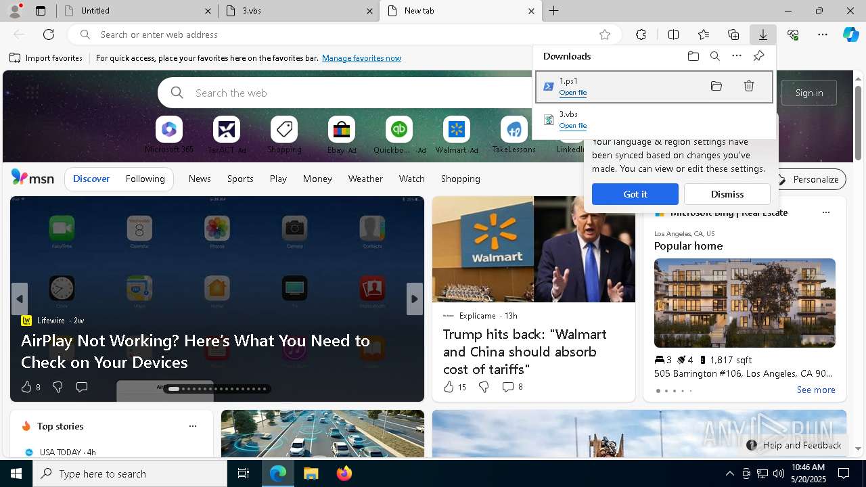Open the tab actions menu icon

coord(41,11)
